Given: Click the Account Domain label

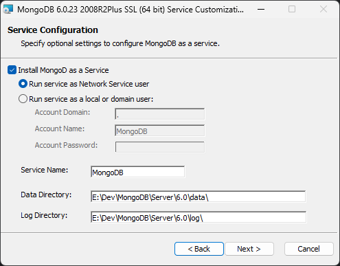Looking at the screenshot, I should (63, 112).
